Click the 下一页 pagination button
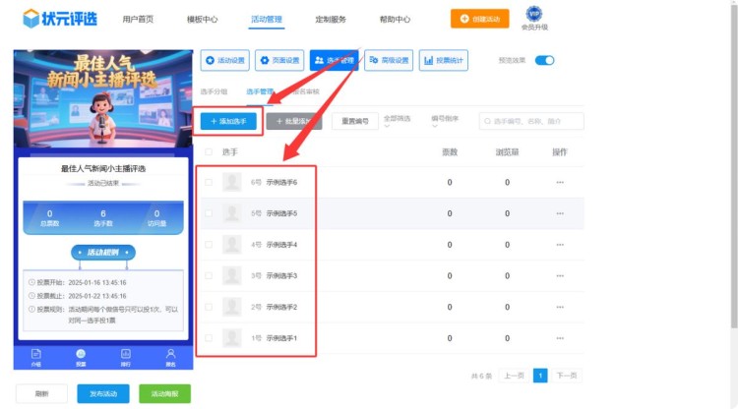The width and height of the screenshot is (738, 409). 565,376
